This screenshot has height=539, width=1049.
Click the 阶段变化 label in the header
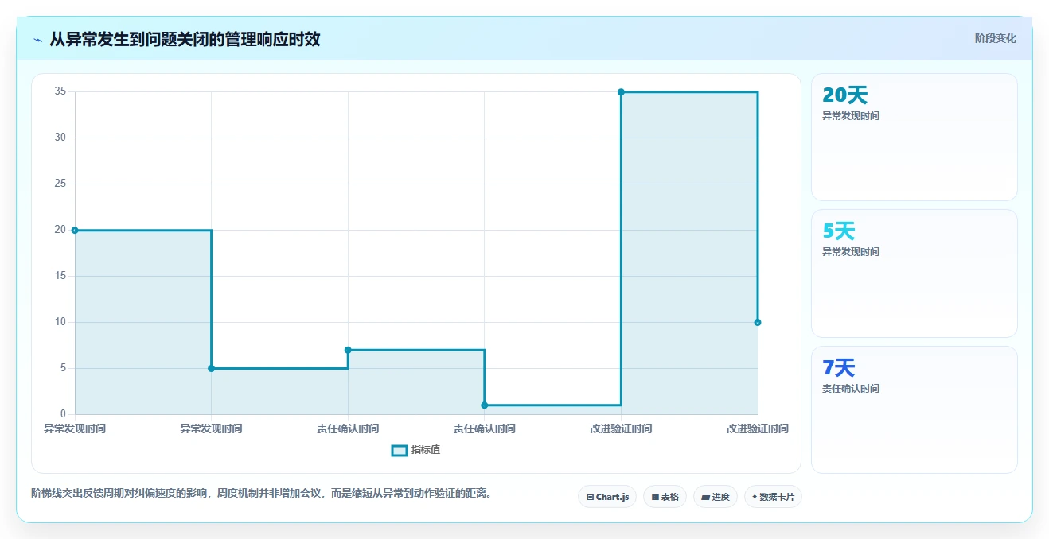point(996,38)
